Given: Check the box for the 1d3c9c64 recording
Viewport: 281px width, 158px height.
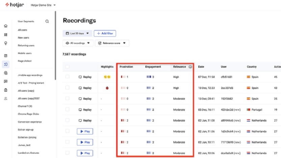Looking at the screenshot, I should coord(67,131).
